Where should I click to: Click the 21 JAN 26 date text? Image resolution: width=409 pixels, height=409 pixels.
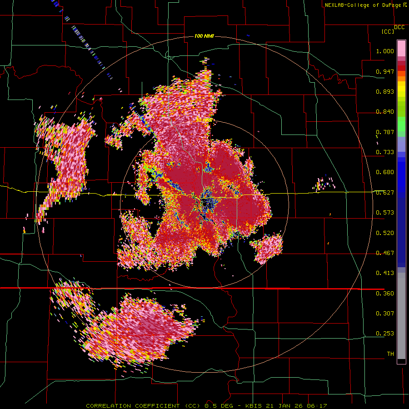click(284, 406)
